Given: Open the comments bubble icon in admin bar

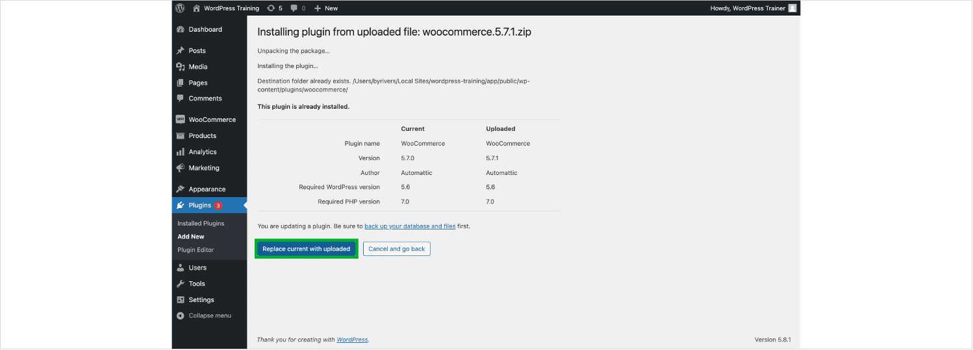Looking at the screenshot, I should tap(294, 8).
